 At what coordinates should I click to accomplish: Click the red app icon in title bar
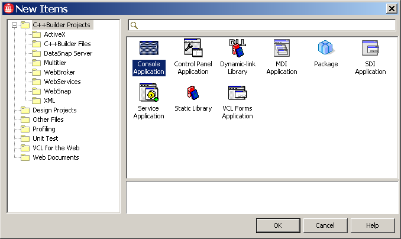8,8
